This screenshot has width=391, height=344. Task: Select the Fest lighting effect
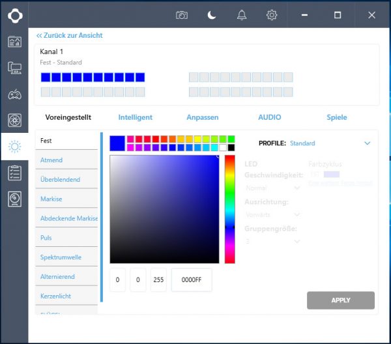coord(66,141)
